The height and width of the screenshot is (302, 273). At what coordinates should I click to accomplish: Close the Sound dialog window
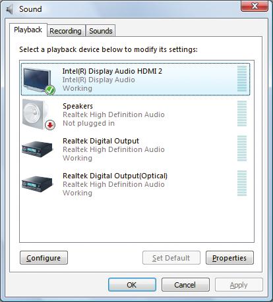click(255, 6)
